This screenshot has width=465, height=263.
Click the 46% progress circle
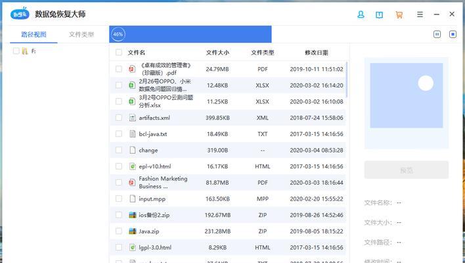click(x=118, y=34)
